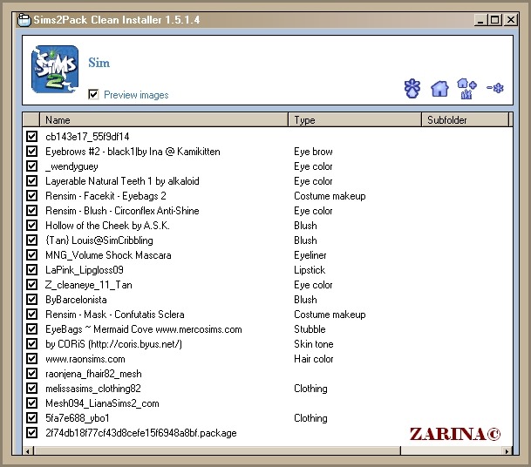Uncheck Rensim Facekit Eyebags 2 checkbox
Screen dimensions: 531x467
point(32,195)
